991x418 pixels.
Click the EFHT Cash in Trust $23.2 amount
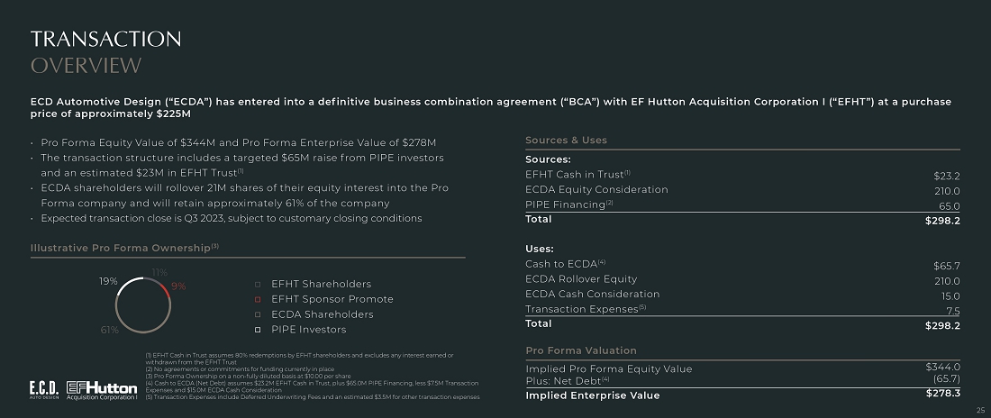(x=947, y=176)
